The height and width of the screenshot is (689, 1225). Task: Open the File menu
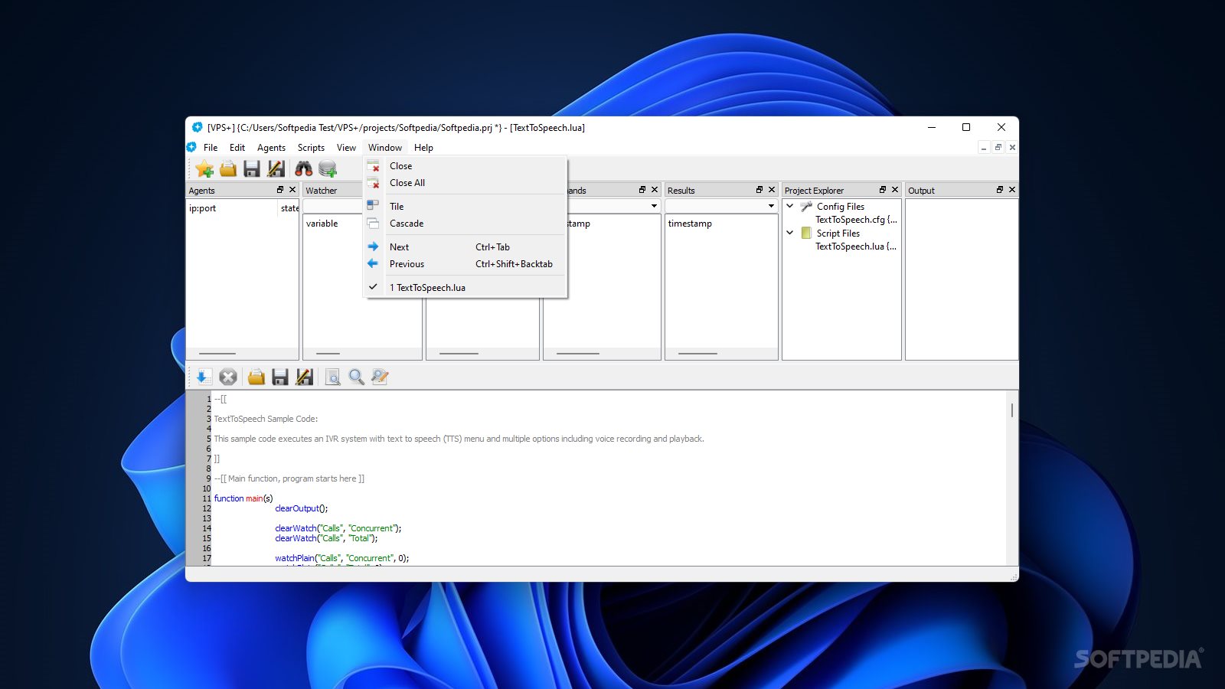pos(211,148)
